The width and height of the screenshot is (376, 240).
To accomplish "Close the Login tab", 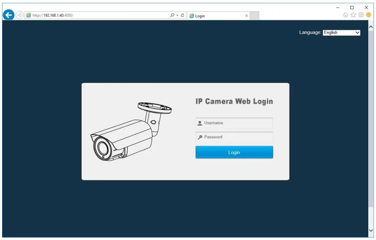I will click(246, 16).
